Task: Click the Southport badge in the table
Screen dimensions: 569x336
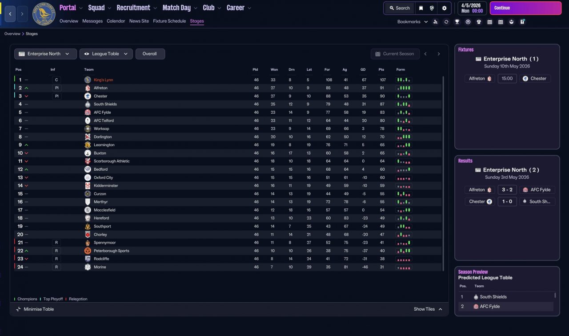Action: 88,226
